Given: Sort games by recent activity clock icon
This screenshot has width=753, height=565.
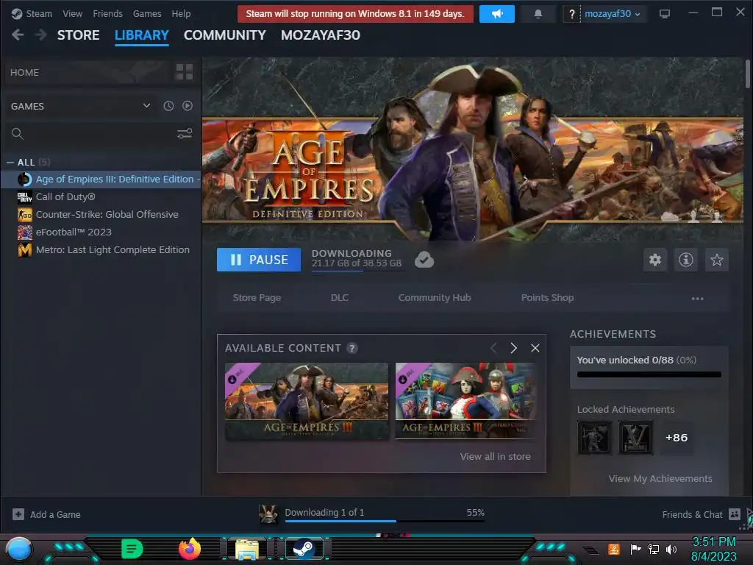Looking at the screenshot, I should pyautogui.click(x=168, y=106).
